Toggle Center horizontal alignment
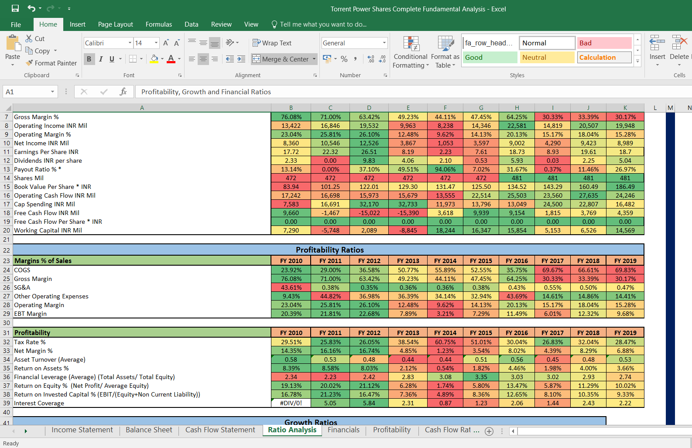The height and width of the screenshot is (448, 692). pos(203,59)
